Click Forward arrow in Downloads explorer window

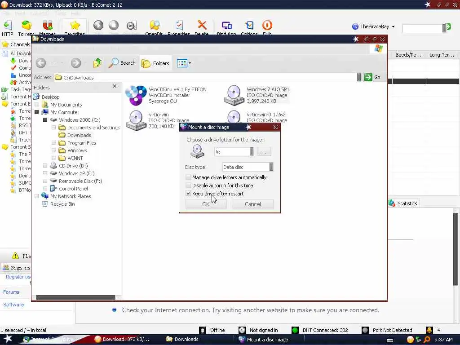(75, 63)
